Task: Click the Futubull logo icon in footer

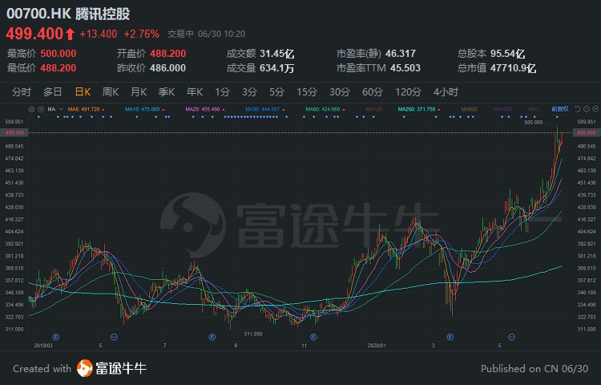Action: pyautogui.click(x=85, y=369)
